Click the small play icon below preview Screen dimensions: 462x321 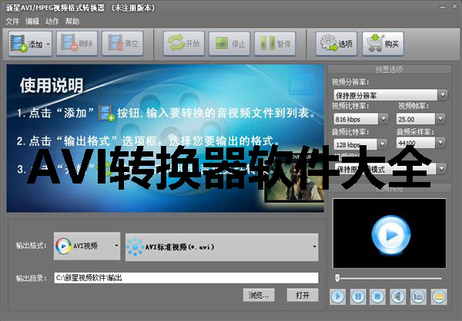click(338, 296)
